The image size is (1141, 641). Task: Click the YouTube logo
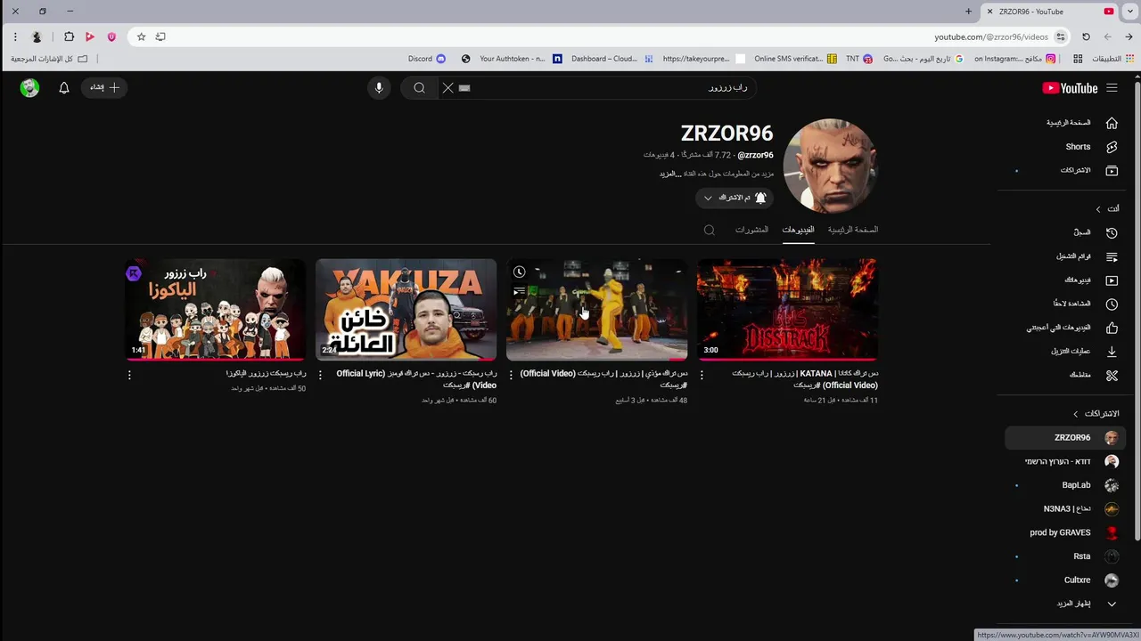click(x=1070, y=88)
